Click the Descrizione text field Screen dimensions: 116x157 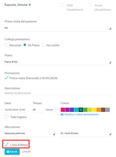point(58,93)
